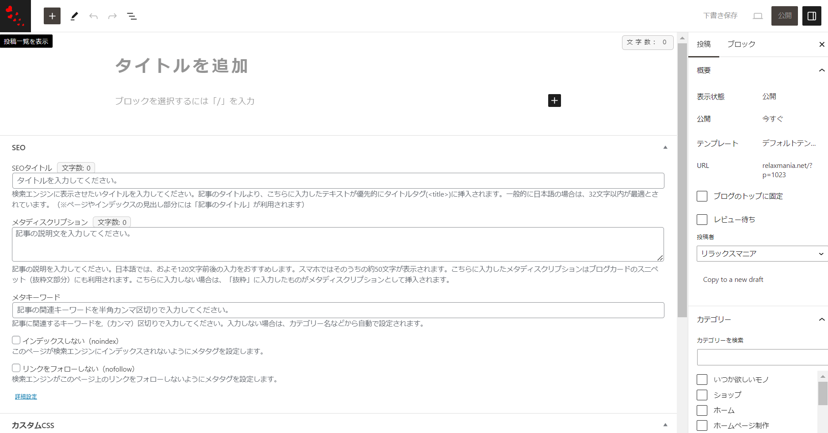Click the Redo arrow icon

tap(112, 16)
